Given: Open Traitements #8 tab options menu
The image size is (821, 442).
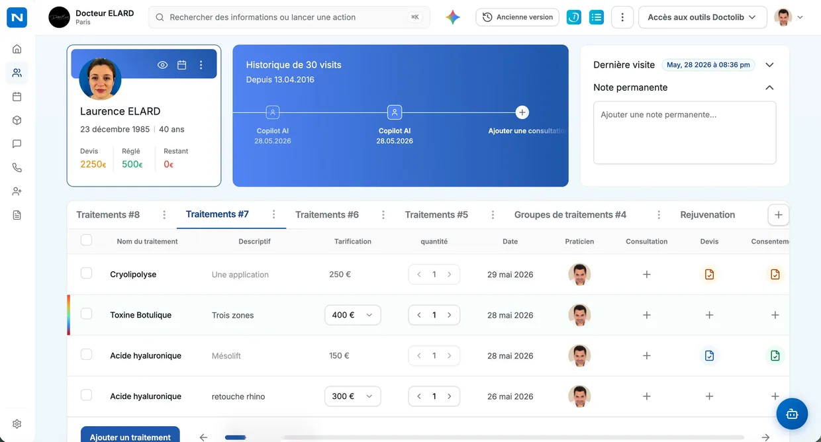Looking at the screenshot, I should (x=164, y=215).
